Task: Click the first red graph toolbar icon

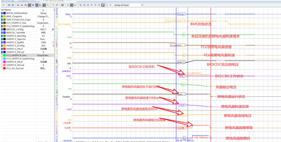Action: [x=18, y=5]
